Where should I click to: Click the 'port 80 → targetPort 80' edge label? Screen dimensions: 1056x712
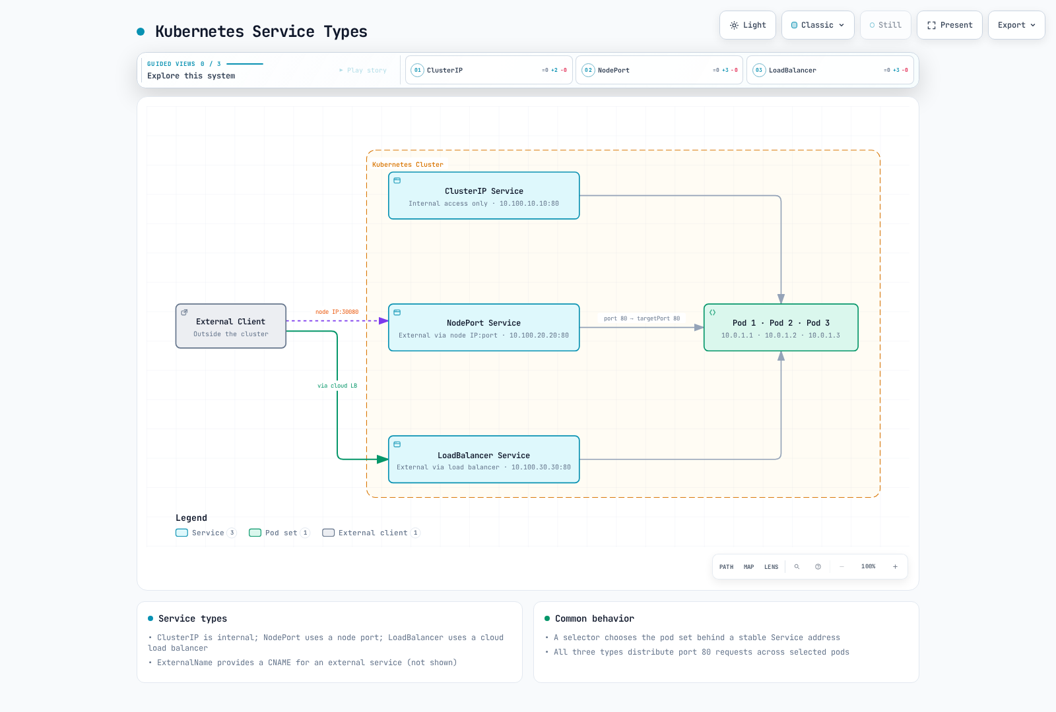642,318
